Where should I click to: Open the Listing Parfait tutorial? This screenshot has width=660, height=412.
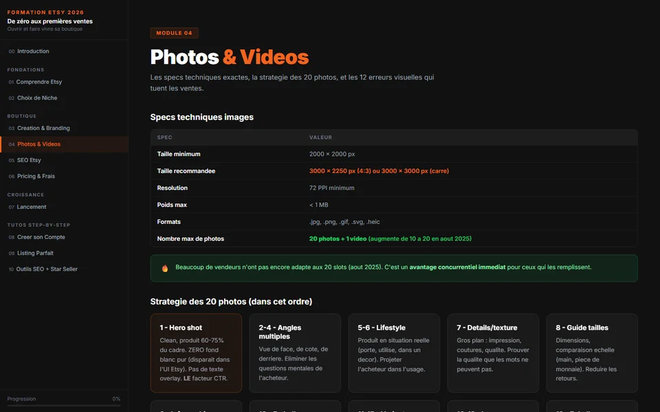click(x=64, y=253)
